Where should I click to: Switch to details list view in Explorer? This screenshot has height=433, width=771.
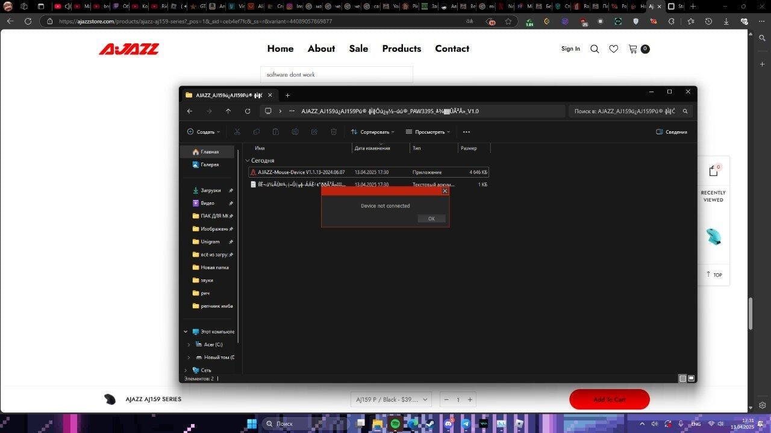pyautogui.click(x=682, y=378)
